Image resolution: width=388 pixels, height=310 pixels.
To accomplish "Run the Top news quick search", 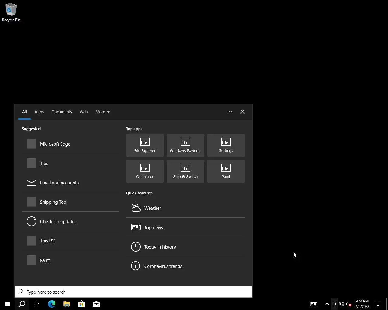I will [186, 227].
